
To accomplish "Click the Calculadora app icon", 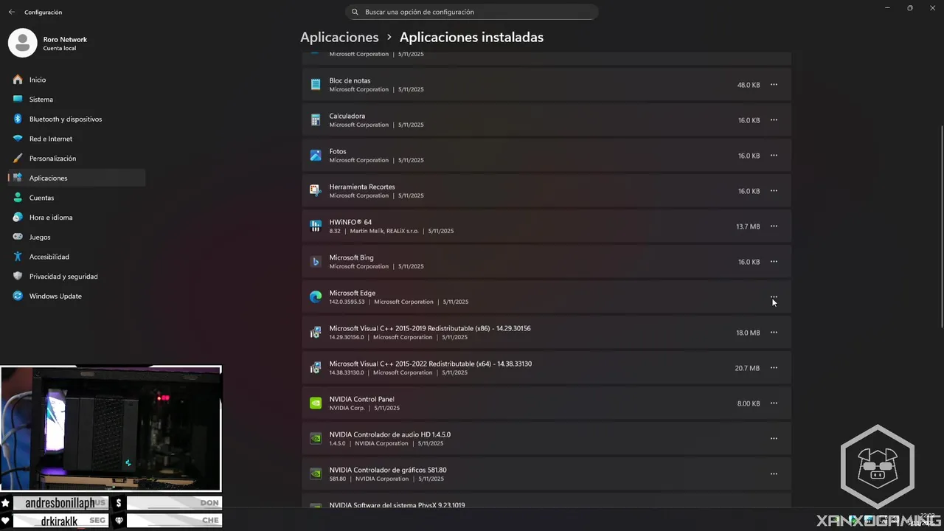I will (316, 120).
